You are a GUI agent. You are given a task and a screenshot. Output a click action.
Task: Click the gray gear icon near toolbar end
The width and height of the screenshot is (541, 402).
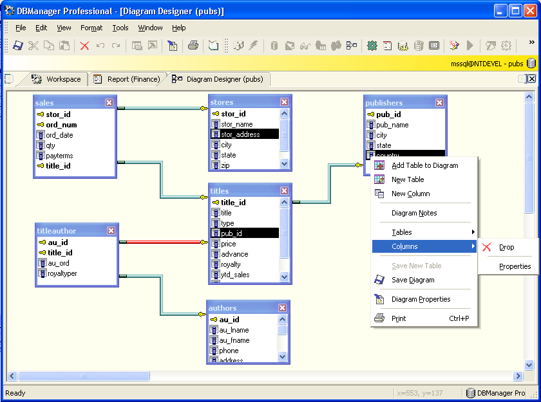tap(506, 46)
